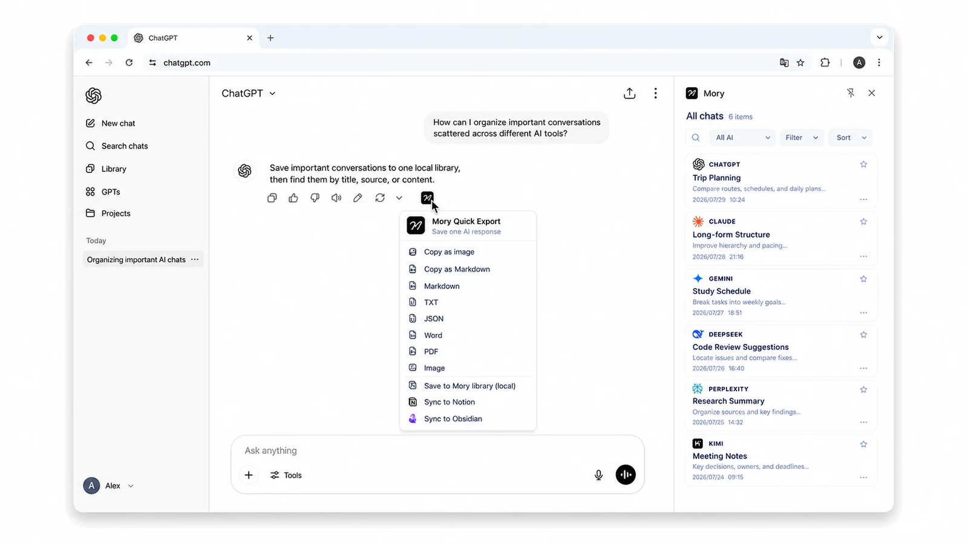Copy the AI response with the copy icon
This screenshot has height=544, width=968.
(272, 198)
